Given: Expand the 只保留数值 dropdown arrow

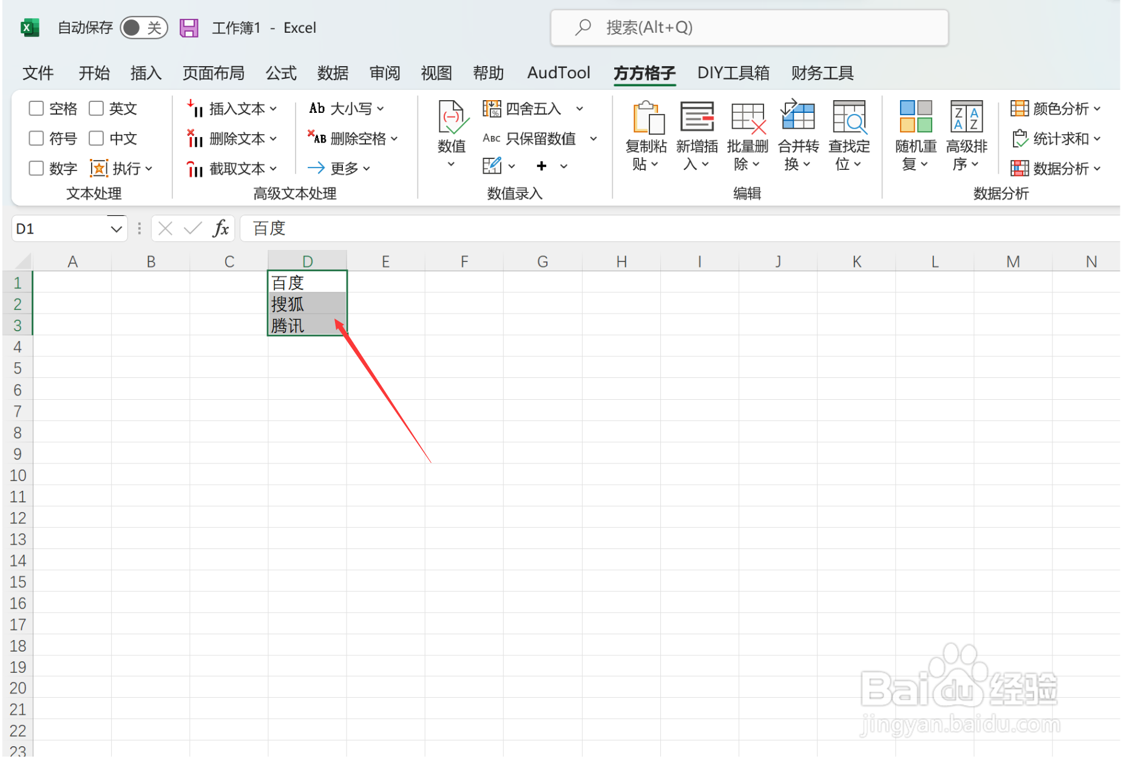Looking at the screenshot, I should coord(594,138).
